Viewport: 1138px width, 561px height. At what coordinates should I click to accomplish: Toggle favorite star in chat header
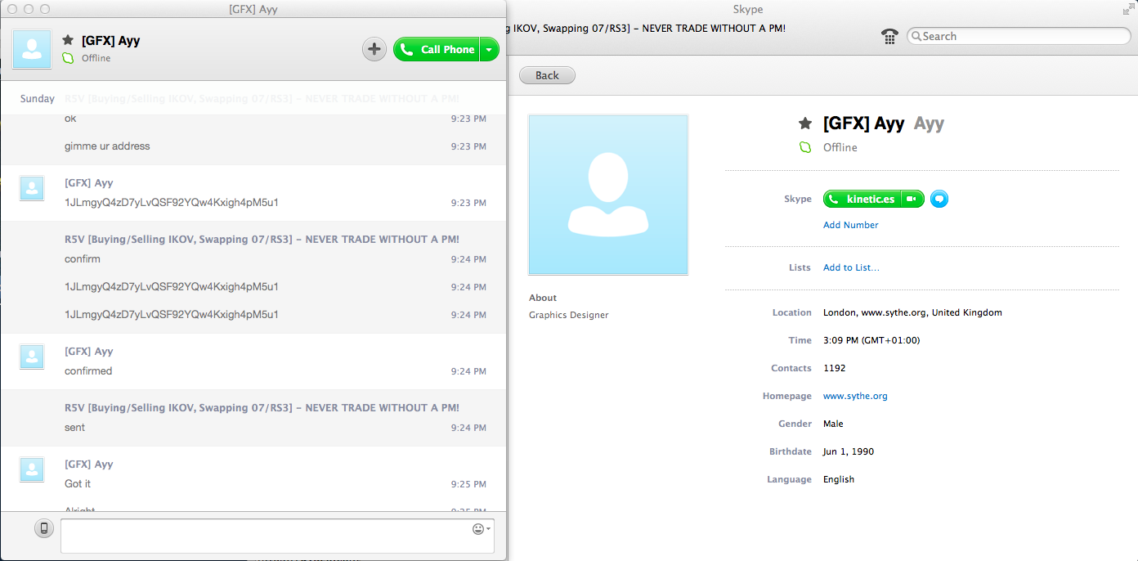[x=68, y=40]
